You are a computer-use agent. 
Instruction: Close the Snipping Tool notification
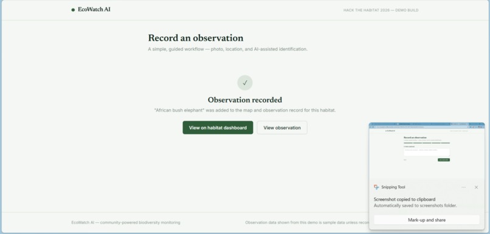(476, 187)
